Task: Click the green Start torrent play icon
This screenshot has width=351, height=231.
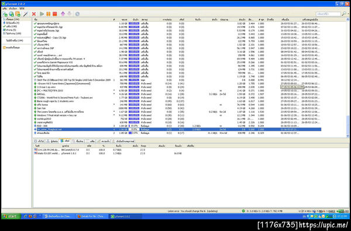Action: click(42, 14)
